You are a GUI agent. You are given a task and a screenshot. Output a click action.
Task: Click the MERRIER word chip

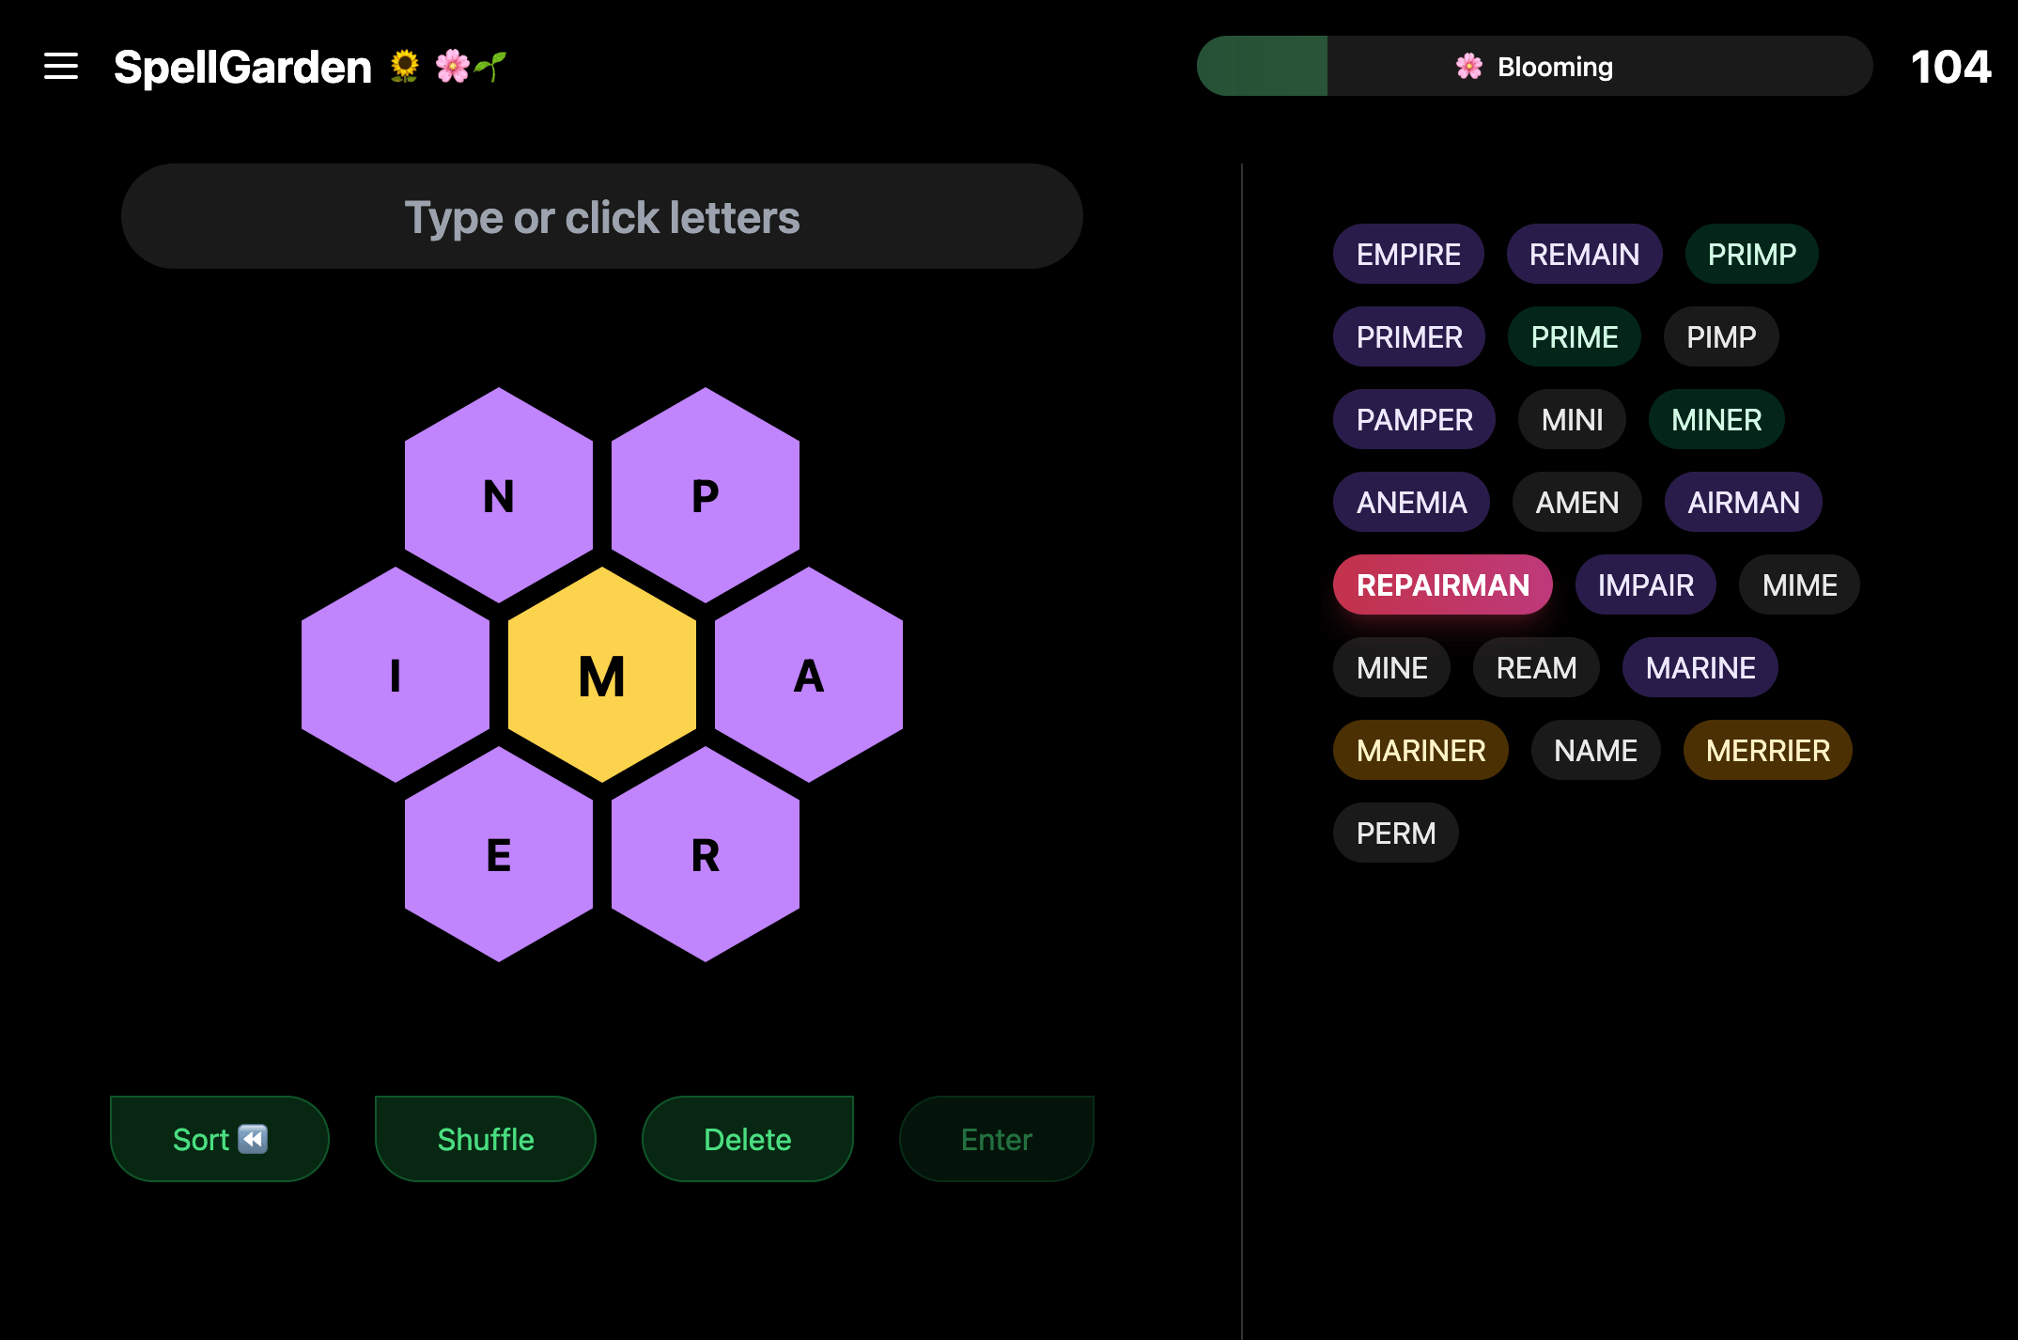1767,750
